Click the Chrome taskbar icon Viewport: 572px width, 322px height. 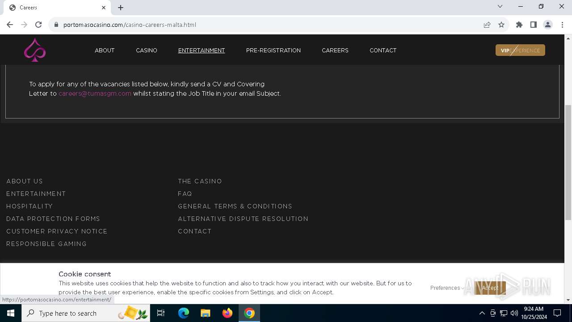249,313
